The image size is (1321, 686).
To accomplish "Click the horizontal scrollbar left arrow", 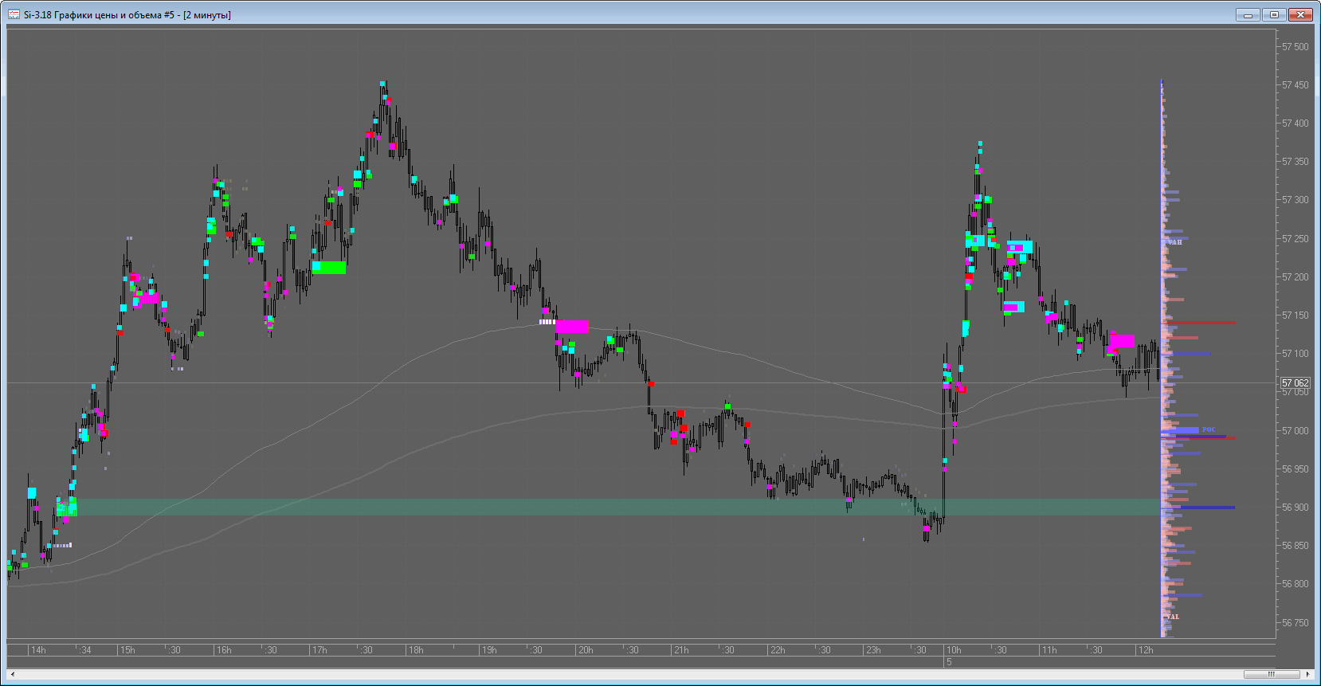I will click(12, 674).
